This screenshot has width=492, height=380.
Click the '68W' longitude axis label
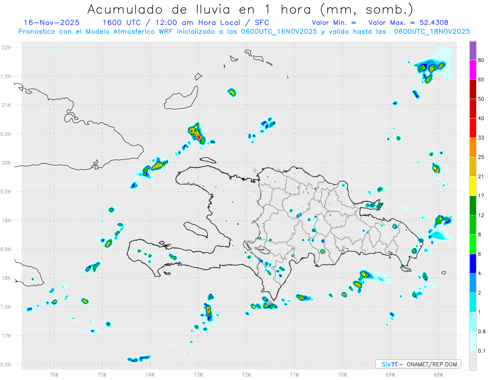[x=438, y=374]
